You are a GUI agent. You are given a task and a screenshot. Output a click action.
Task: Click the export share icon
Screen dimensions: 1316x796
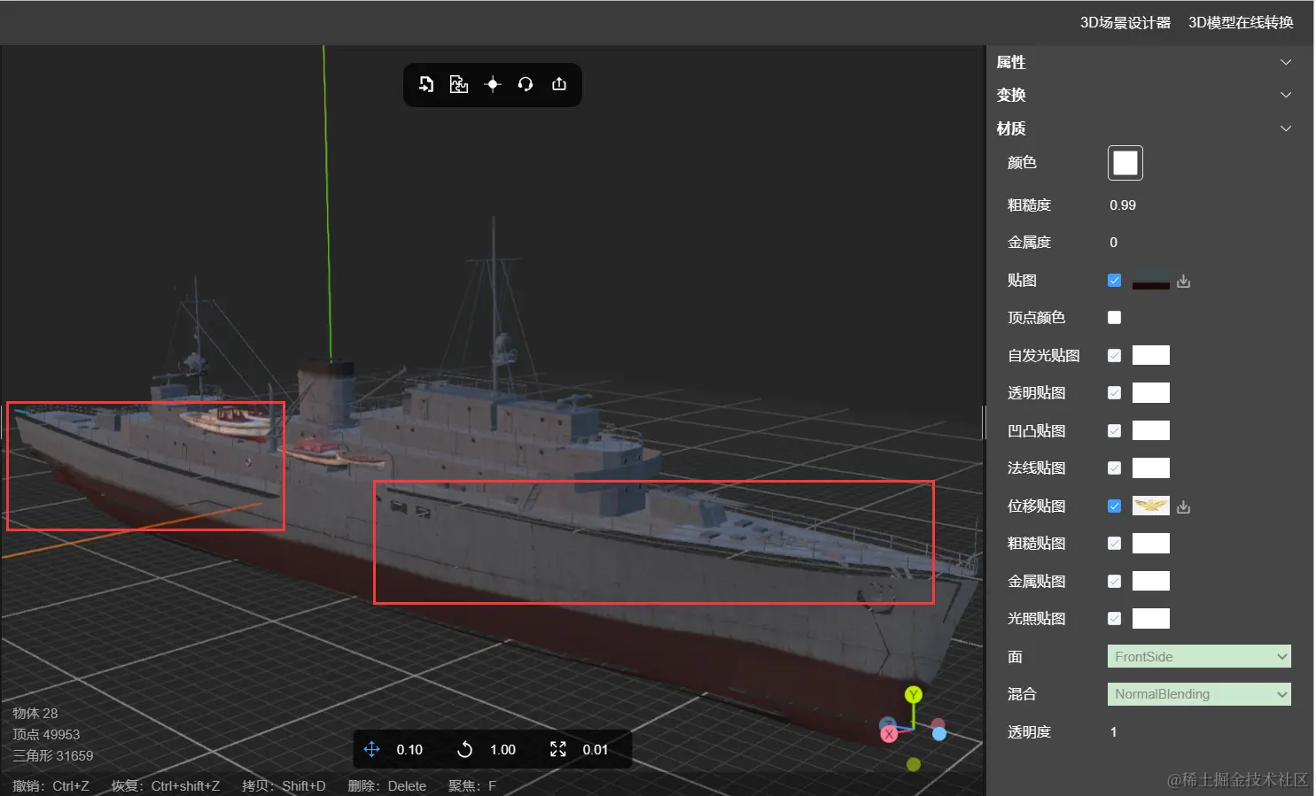[x=559, y=84]
